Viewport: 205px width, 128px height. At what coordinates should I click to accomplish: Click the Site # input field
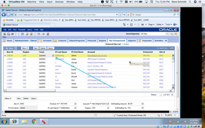click(28, 104)
